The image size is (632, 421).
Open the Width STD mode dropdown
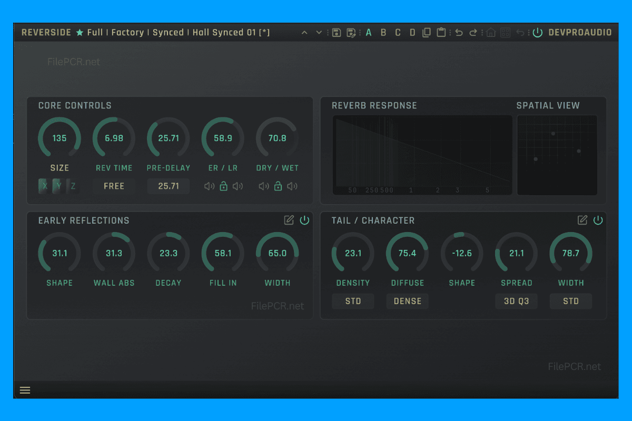[x=571, y=301]
